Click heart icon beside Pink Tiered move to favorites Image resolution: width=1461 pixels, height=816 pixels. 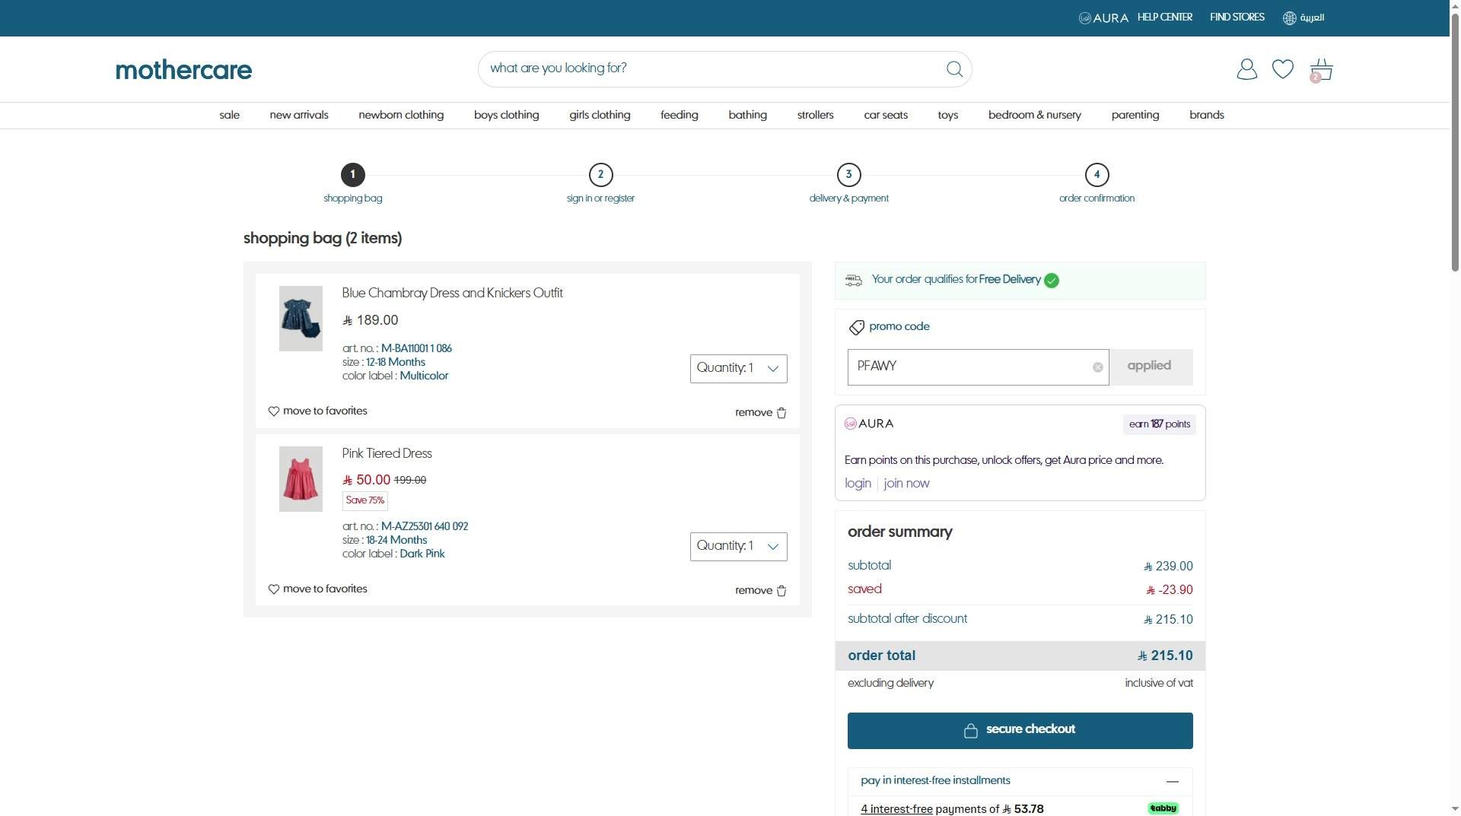click(x=274, y=589)
